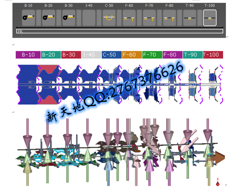Open the C-50 U-shaped forming station icon

109,18
